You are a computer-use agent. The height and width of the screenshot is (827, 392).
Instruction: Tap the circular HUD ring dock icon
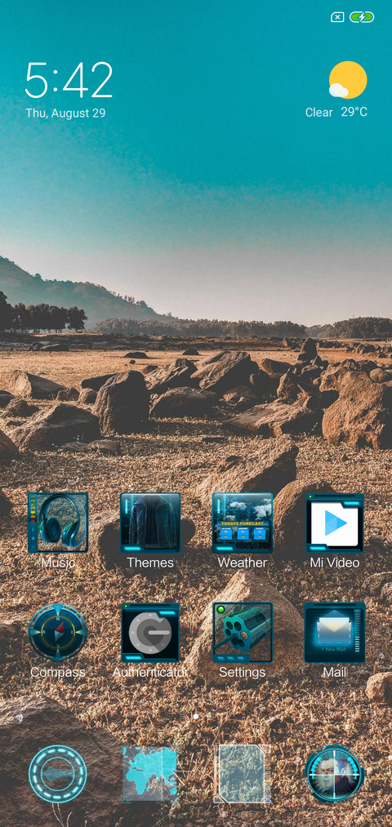coord(58,773)
